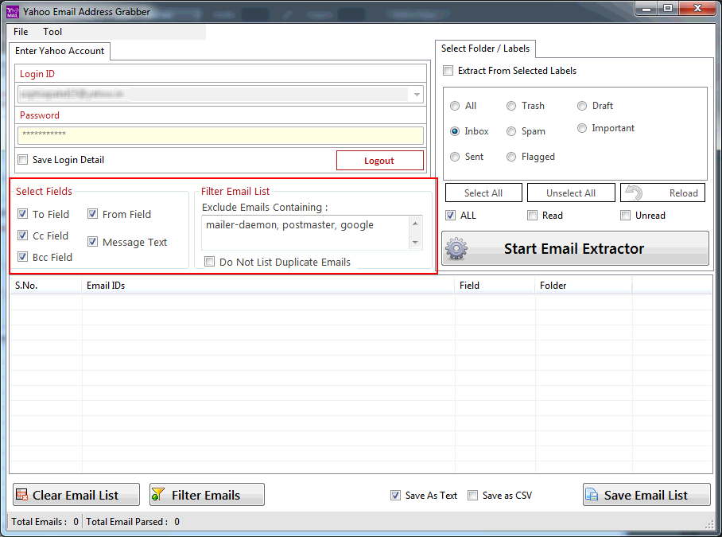Click Filter Emails button text

point(206,495)
